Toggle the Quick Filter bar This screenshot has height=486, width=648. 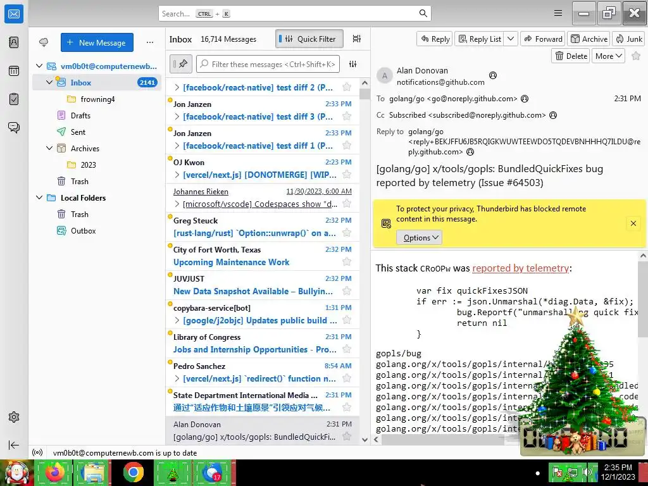click(309, 39)
